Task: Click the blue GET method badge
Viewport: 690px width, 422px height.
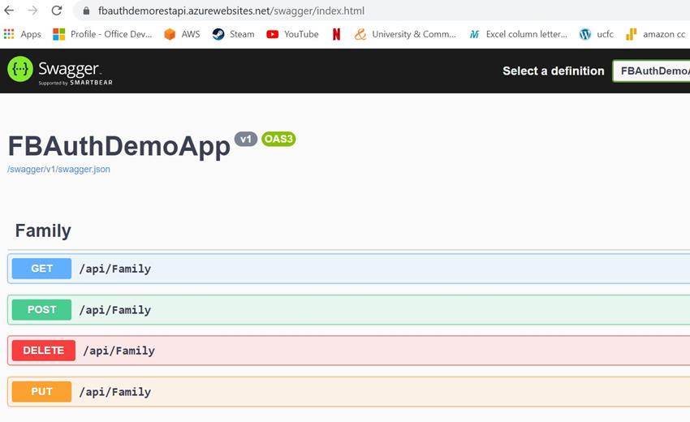Action: [x=41, y=269]
